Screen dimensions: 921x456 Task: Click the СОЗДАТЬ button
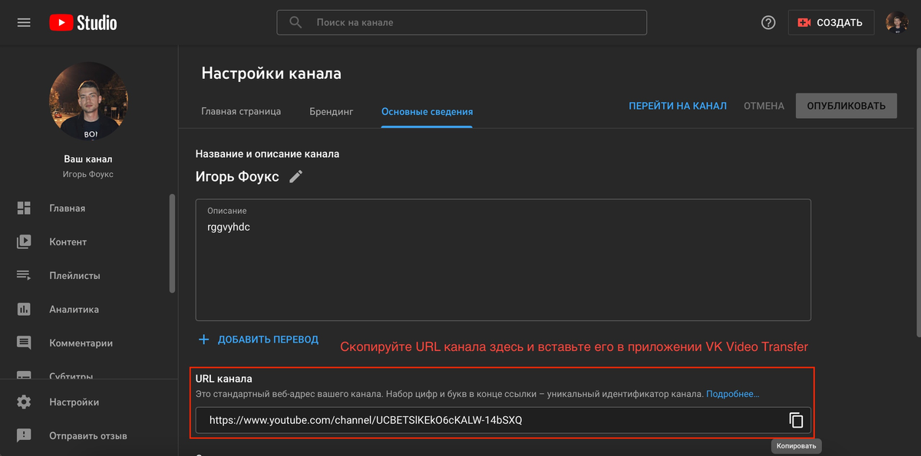830,23
